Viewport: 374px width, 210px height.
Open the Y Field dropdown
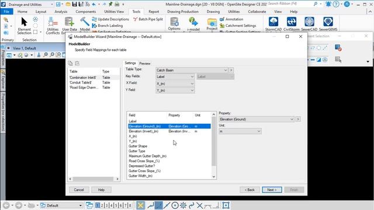[x=175, y=90]
